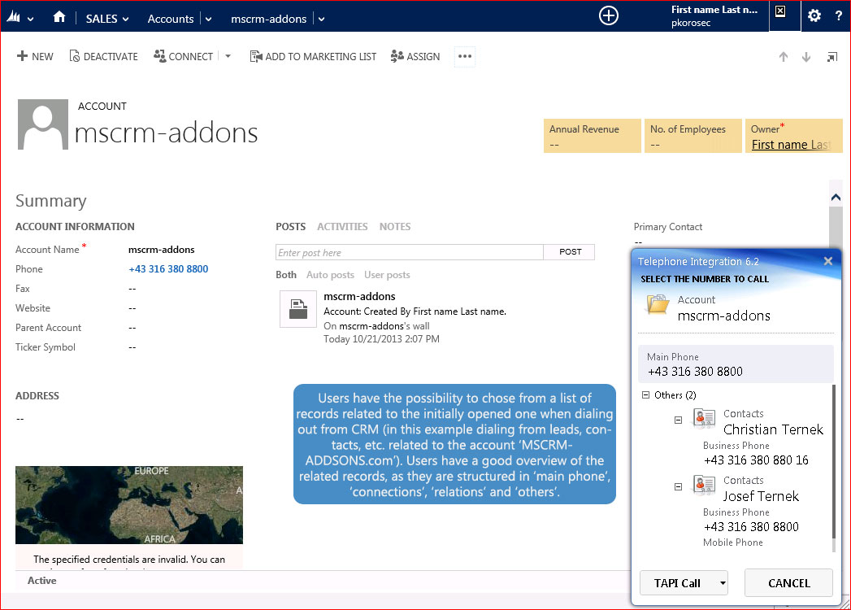The width and height of the screenshot is (851, 610).
Task: Open the more commands ellipsis
Action: click(x=465, y=56)
